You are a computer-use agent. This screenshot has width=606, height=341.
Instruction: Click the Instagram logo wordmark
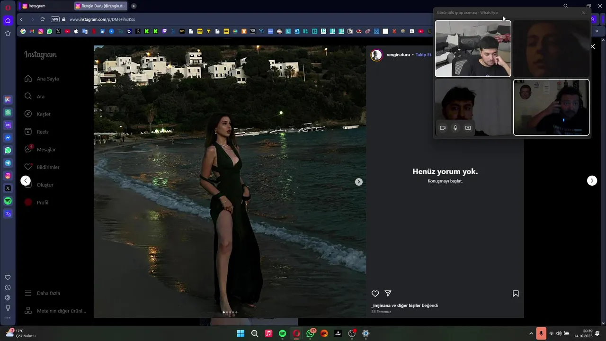(40, 55)
